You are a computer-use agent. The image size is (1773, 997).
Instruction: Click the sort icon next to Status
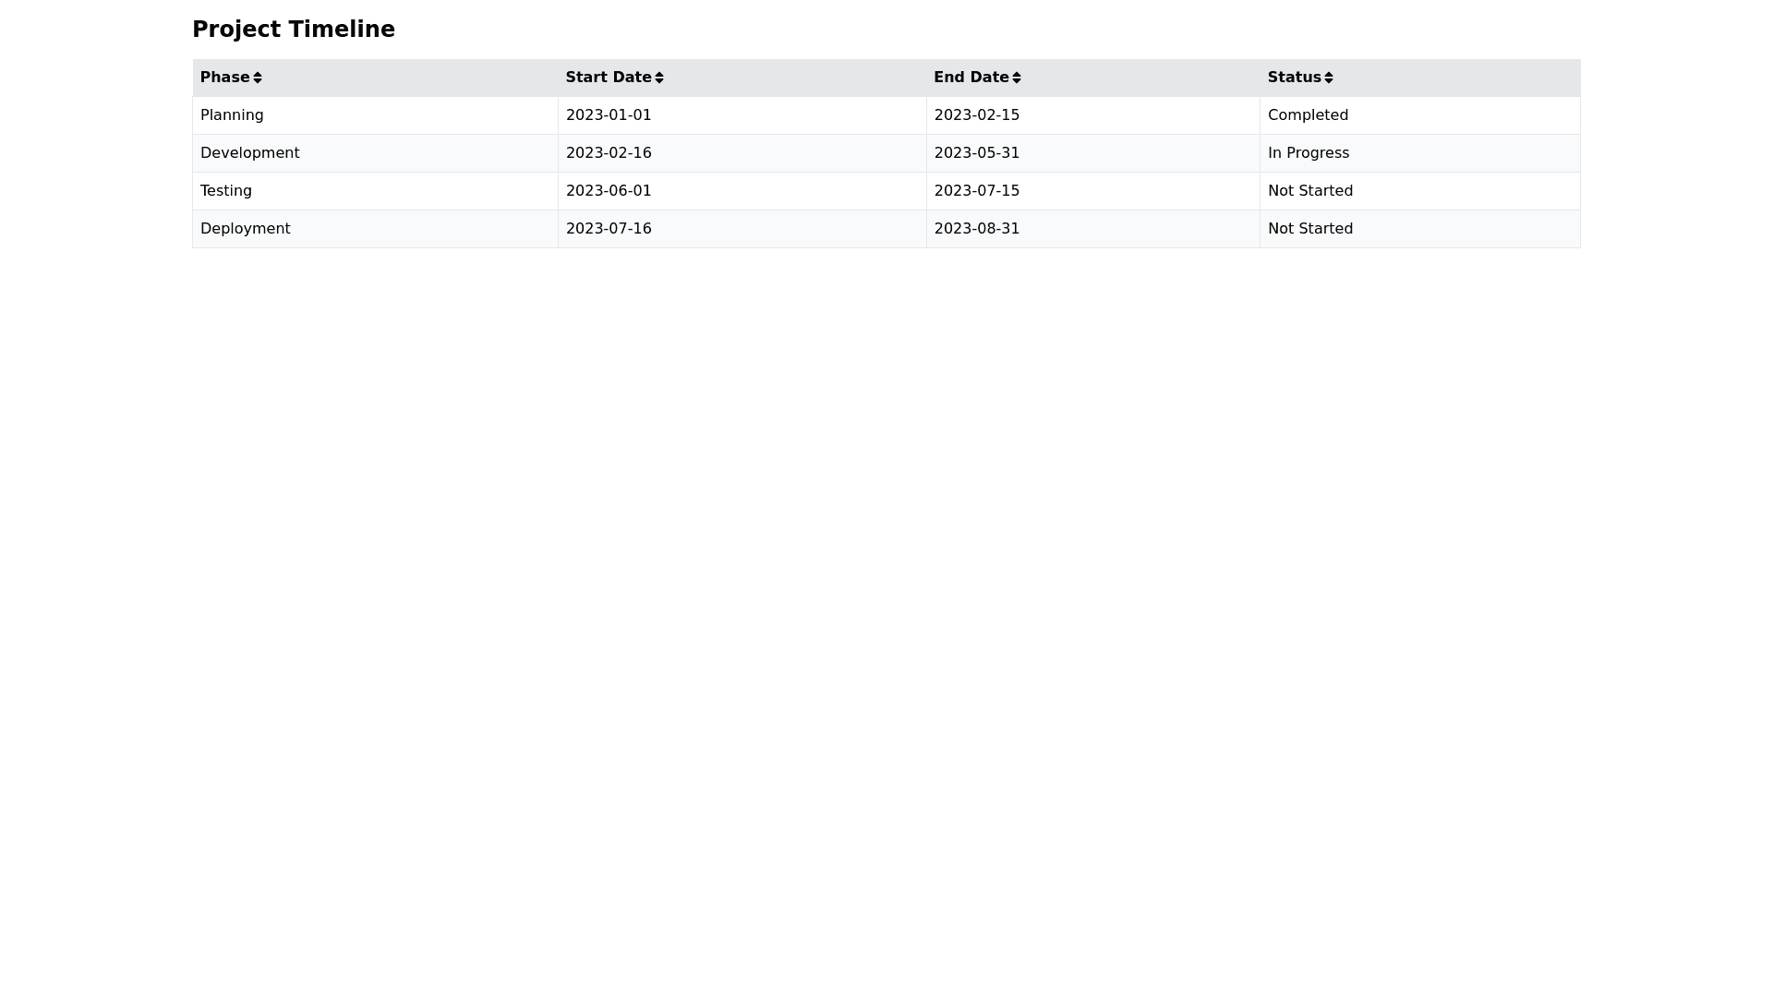1329,78
